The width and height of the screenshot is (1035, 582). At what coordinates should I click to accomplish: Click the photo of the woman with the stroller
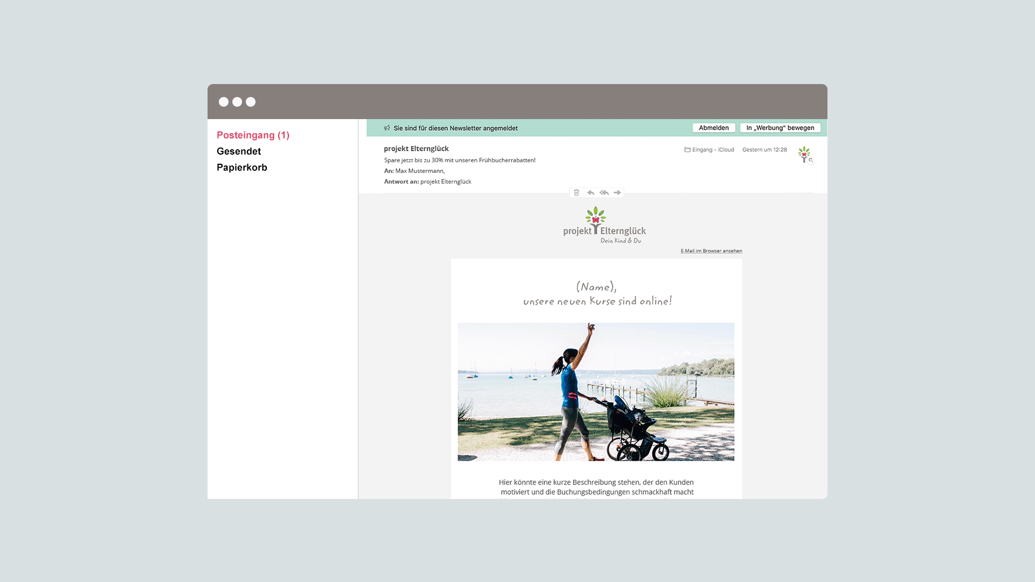pyautogui.click(x=596, y=392)
